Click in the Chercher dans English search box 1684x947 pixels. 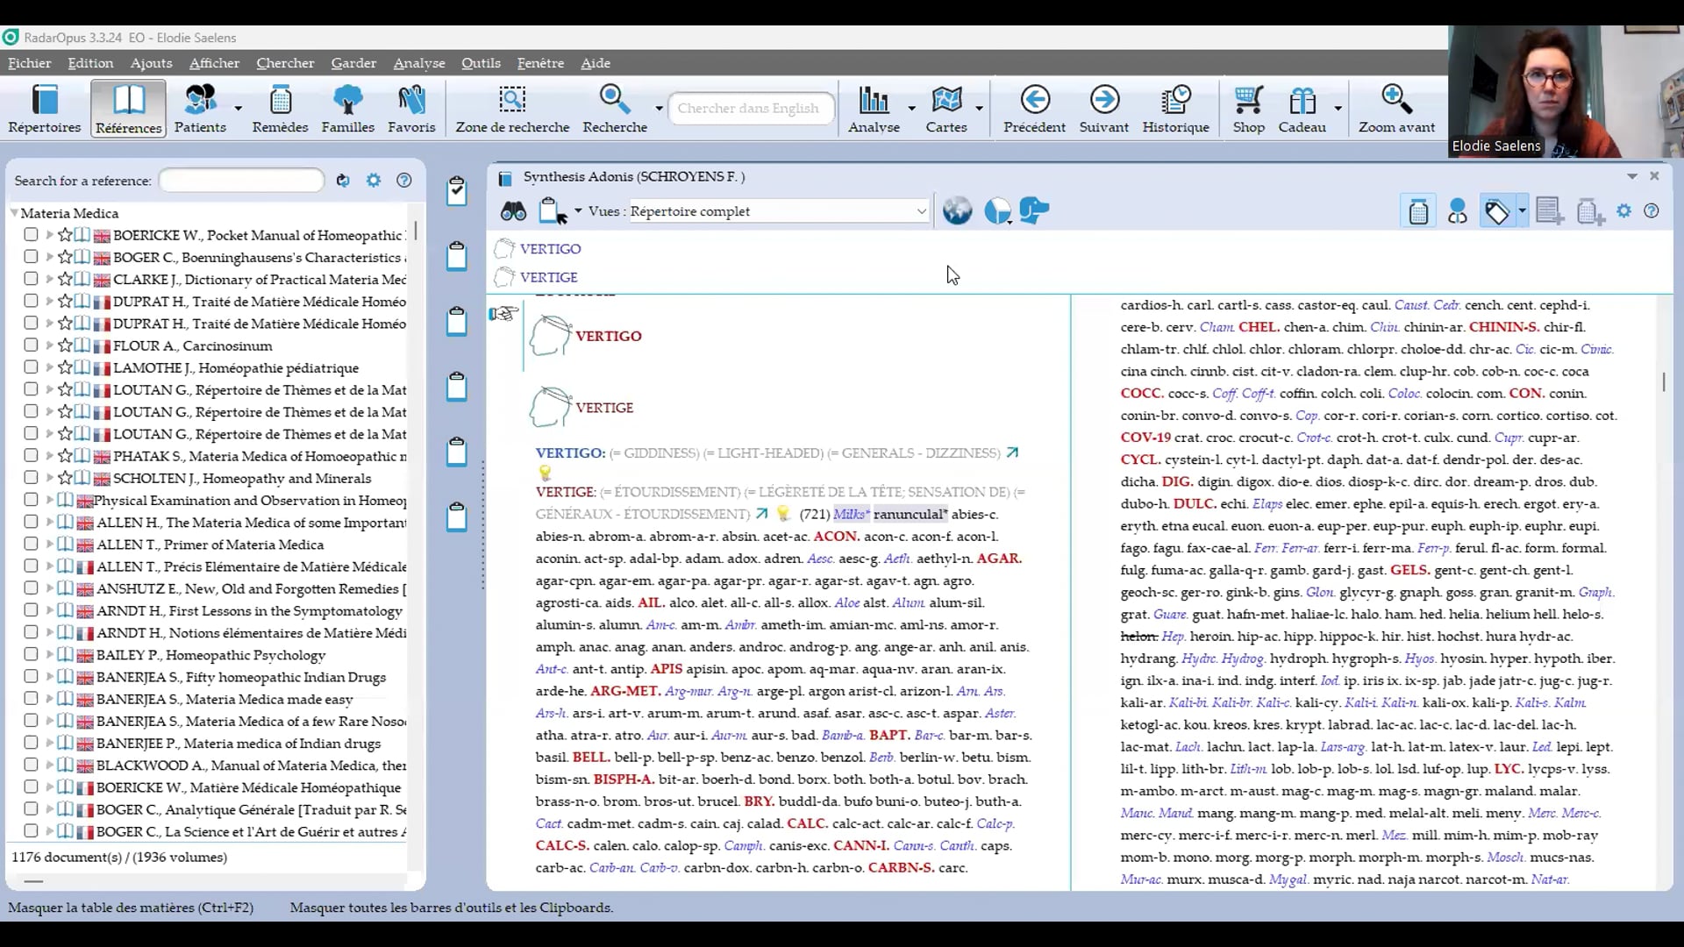pos(751,109)
